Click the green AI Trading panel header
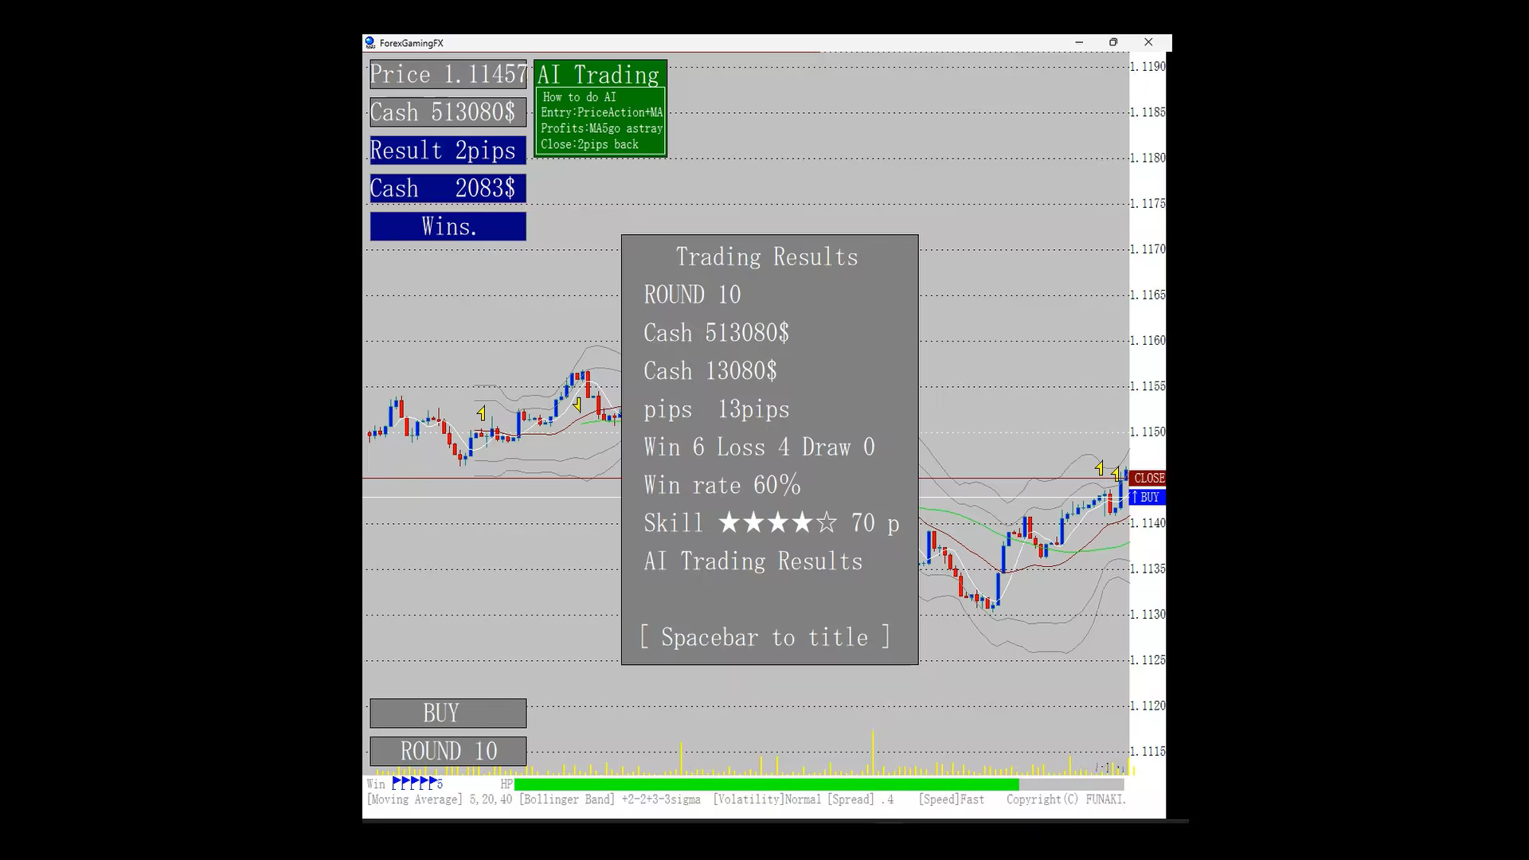 (599, 74)
